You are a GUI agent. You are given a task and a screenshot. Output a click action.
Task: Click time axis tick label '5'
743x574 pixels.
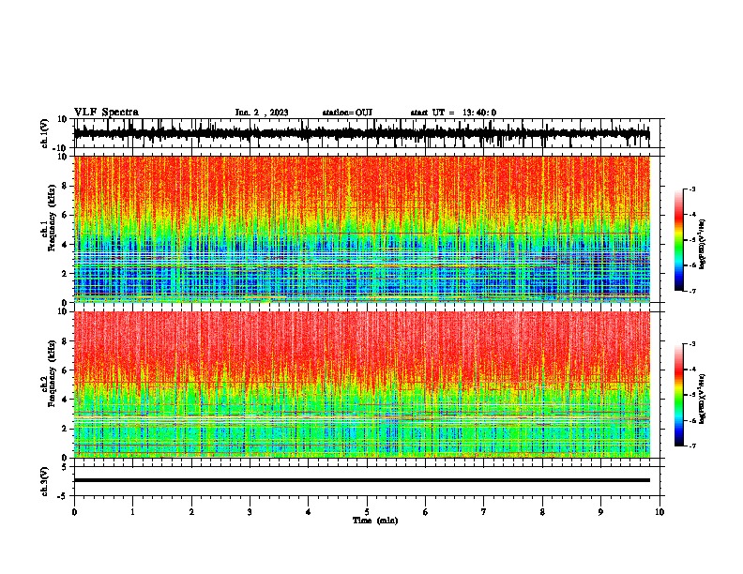point(367,512)
